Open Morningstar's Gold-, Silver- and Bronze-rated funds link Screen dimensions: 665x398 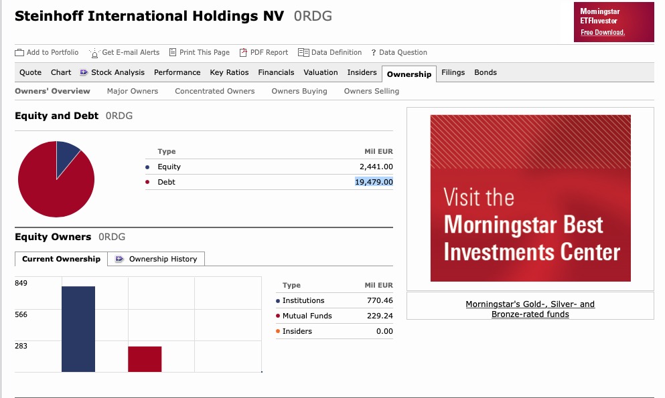pos(530,309)
